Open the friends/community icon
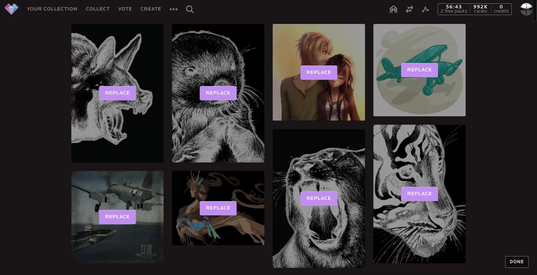 tap(393, 9)
